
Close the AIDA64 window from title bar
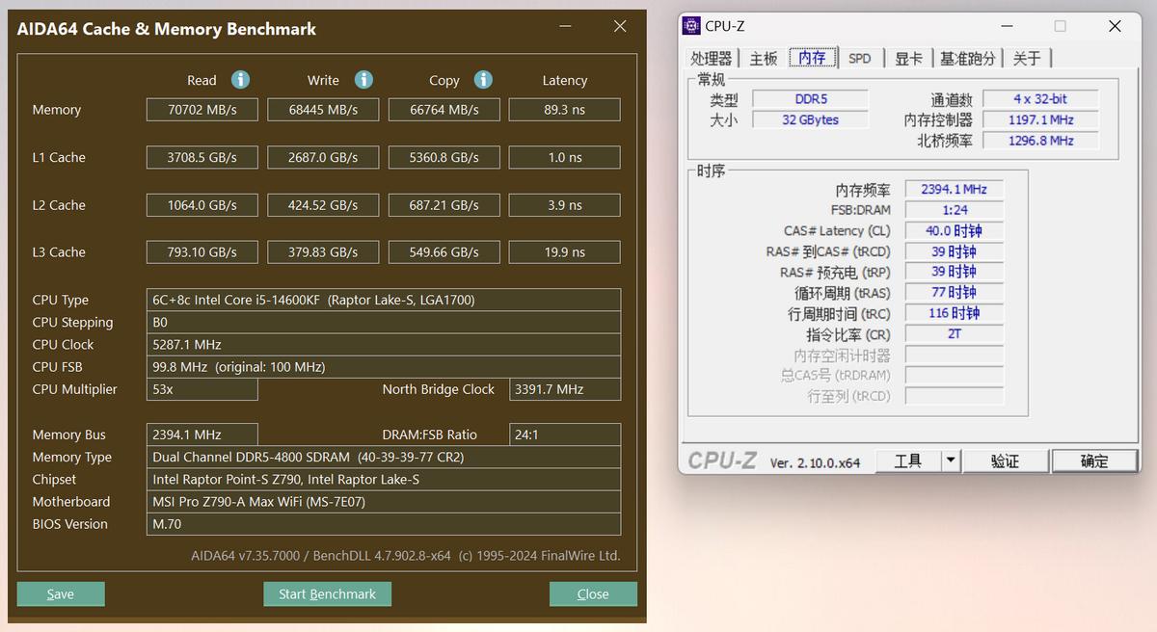(x=620, y=27)
